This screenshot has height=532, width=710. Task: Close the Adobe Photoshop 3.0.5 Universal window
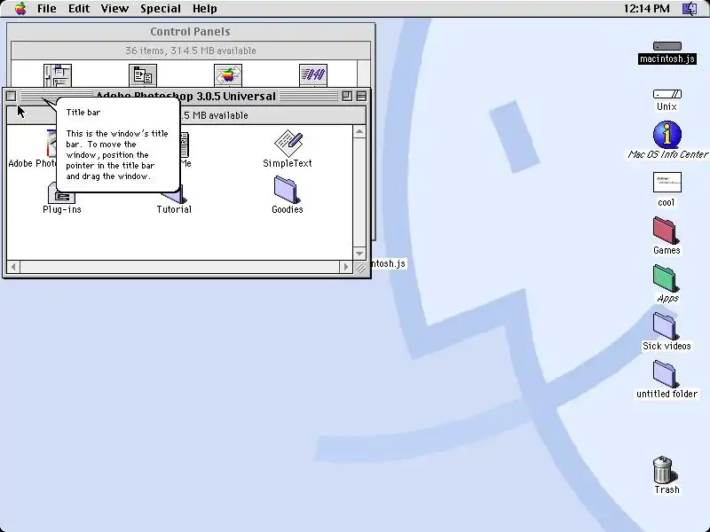[11, 96]
